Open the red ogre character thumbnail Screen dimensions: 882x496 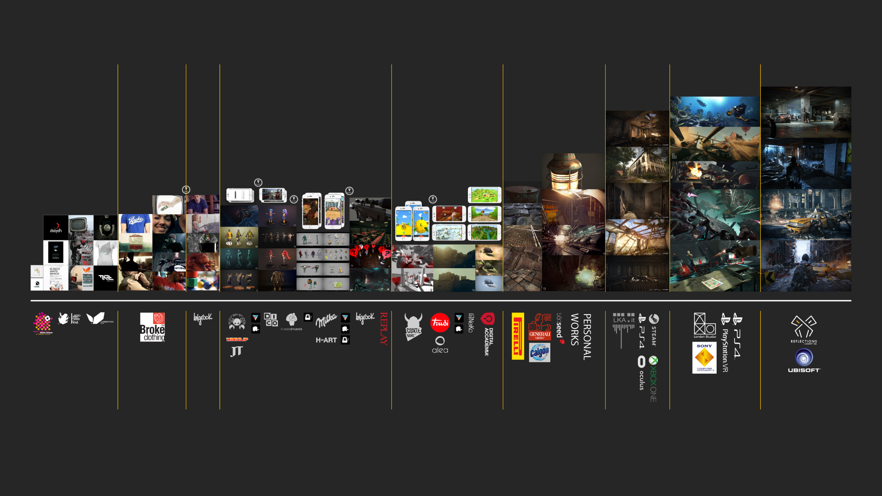(x=203, y=262)
